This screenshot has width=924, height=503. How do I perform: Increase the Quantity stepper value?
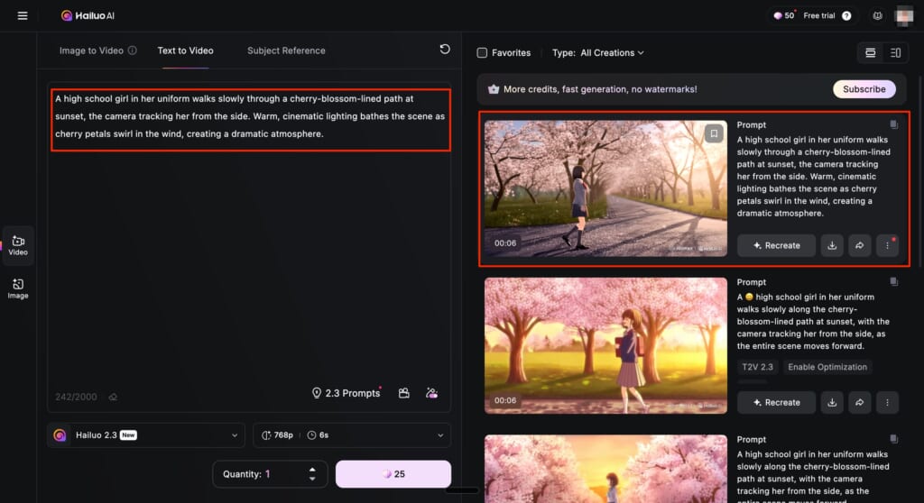coord(312,470)
